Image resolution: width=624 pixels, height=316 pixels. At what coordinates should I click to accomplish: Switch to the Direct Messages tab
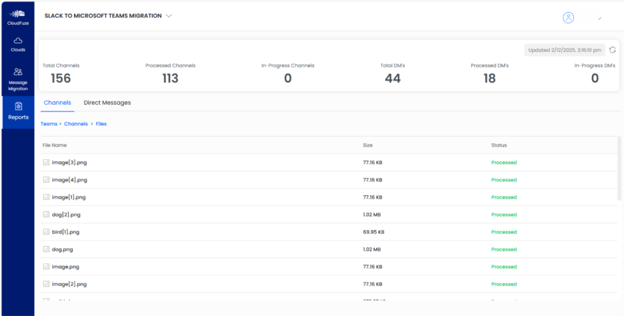(107, 103)
